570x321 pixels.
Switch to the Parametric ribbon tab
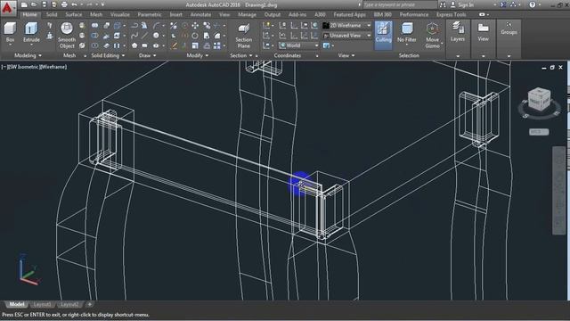point(150,14)
